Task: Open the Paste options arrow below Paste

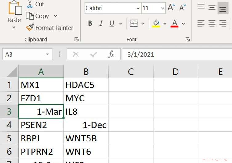Action: [x=14, y=27]
